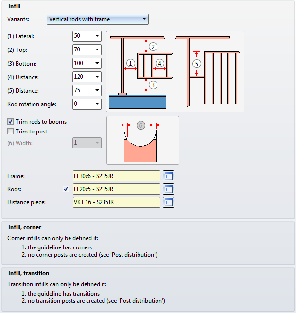This screenshot has width=296, height=313.
Task: Click the Frame field FI 30x6 - S235JR
Action: 117,176
